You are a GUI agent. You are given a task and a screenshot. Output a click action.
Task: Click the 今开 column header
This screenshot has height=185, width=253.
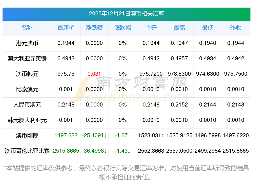point(151,28)
